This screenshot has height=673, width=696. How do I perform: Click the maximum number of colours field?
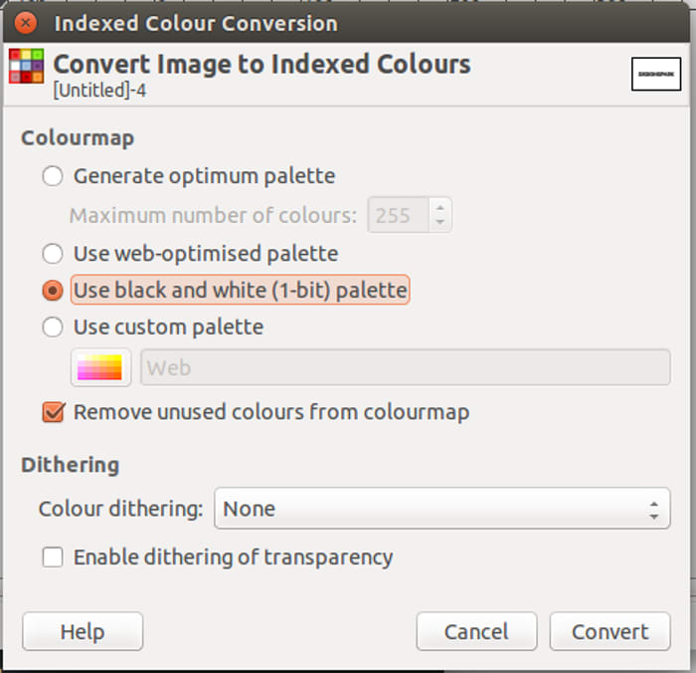[x=398, y=215]
